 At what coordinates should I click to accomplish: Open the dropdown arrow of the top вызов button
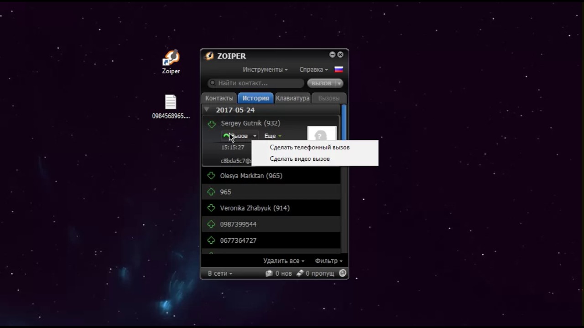pyautogui.click(x=339, y=83)
